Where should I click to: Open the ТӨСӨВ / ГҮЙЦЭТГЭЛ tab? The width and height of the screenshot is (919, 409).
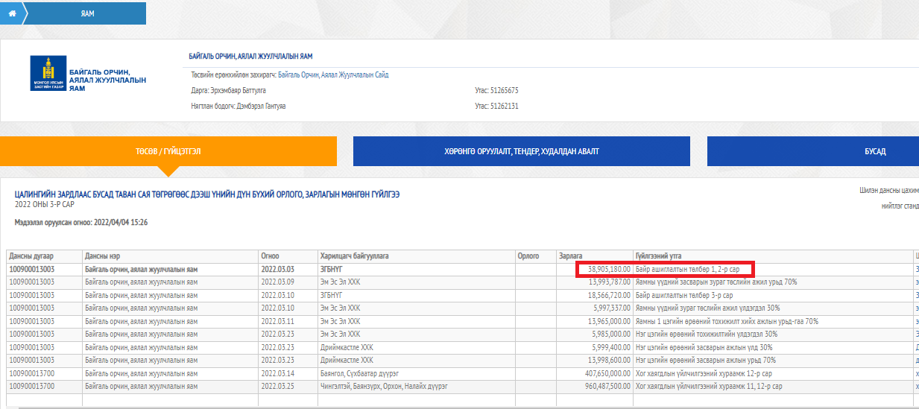tap(168, 151)
